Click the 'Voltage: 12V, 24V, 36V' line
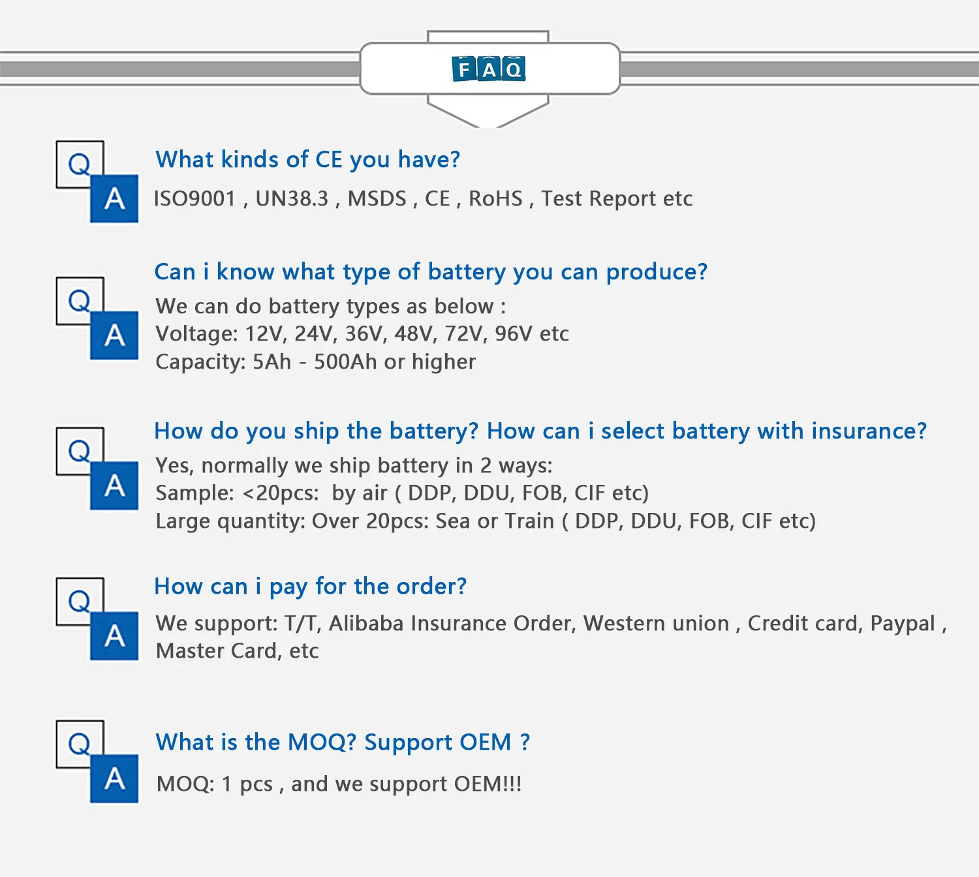This screenshot has height=877, width=979. click(362, 334)
